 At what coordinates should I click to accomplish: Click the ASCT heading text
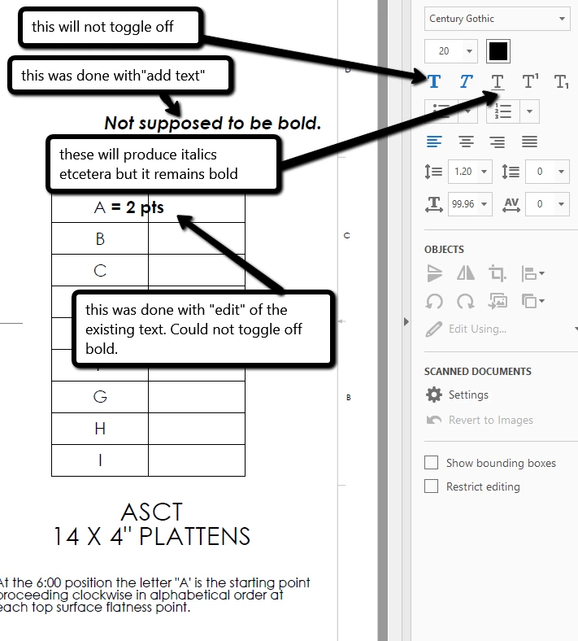pos(152,512)
